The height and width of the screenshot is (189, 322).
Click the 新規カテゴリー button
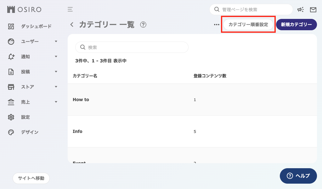tap(296, 24)
